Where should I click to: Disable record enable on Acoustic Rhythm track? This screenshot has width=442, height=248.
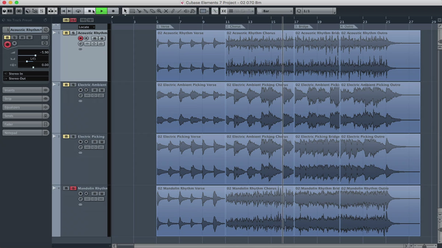point(80,38)
